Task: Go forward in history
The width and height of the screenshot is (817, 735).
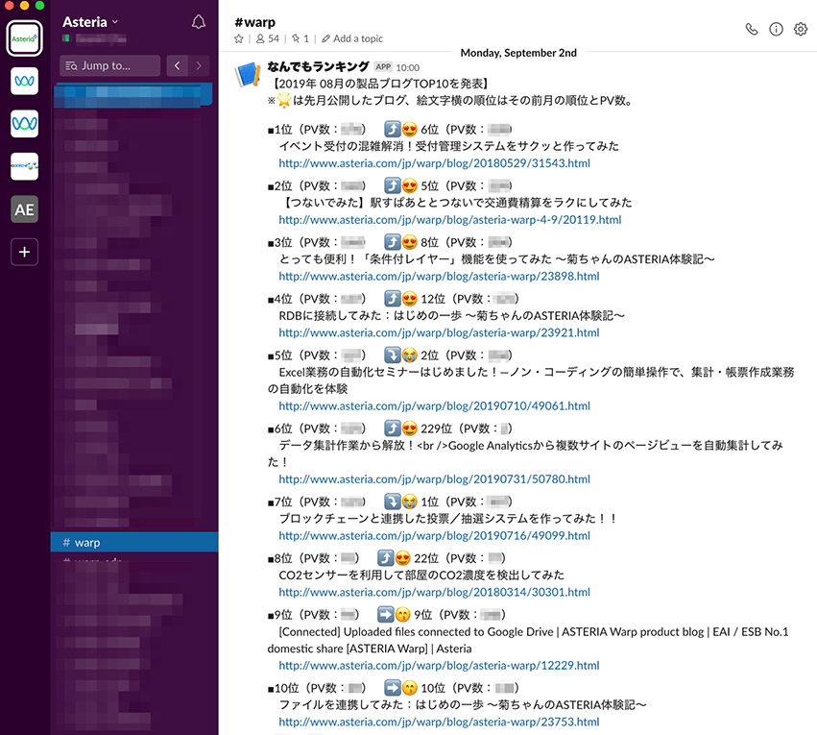Action: pyautogui.click(x=199, y=65)
